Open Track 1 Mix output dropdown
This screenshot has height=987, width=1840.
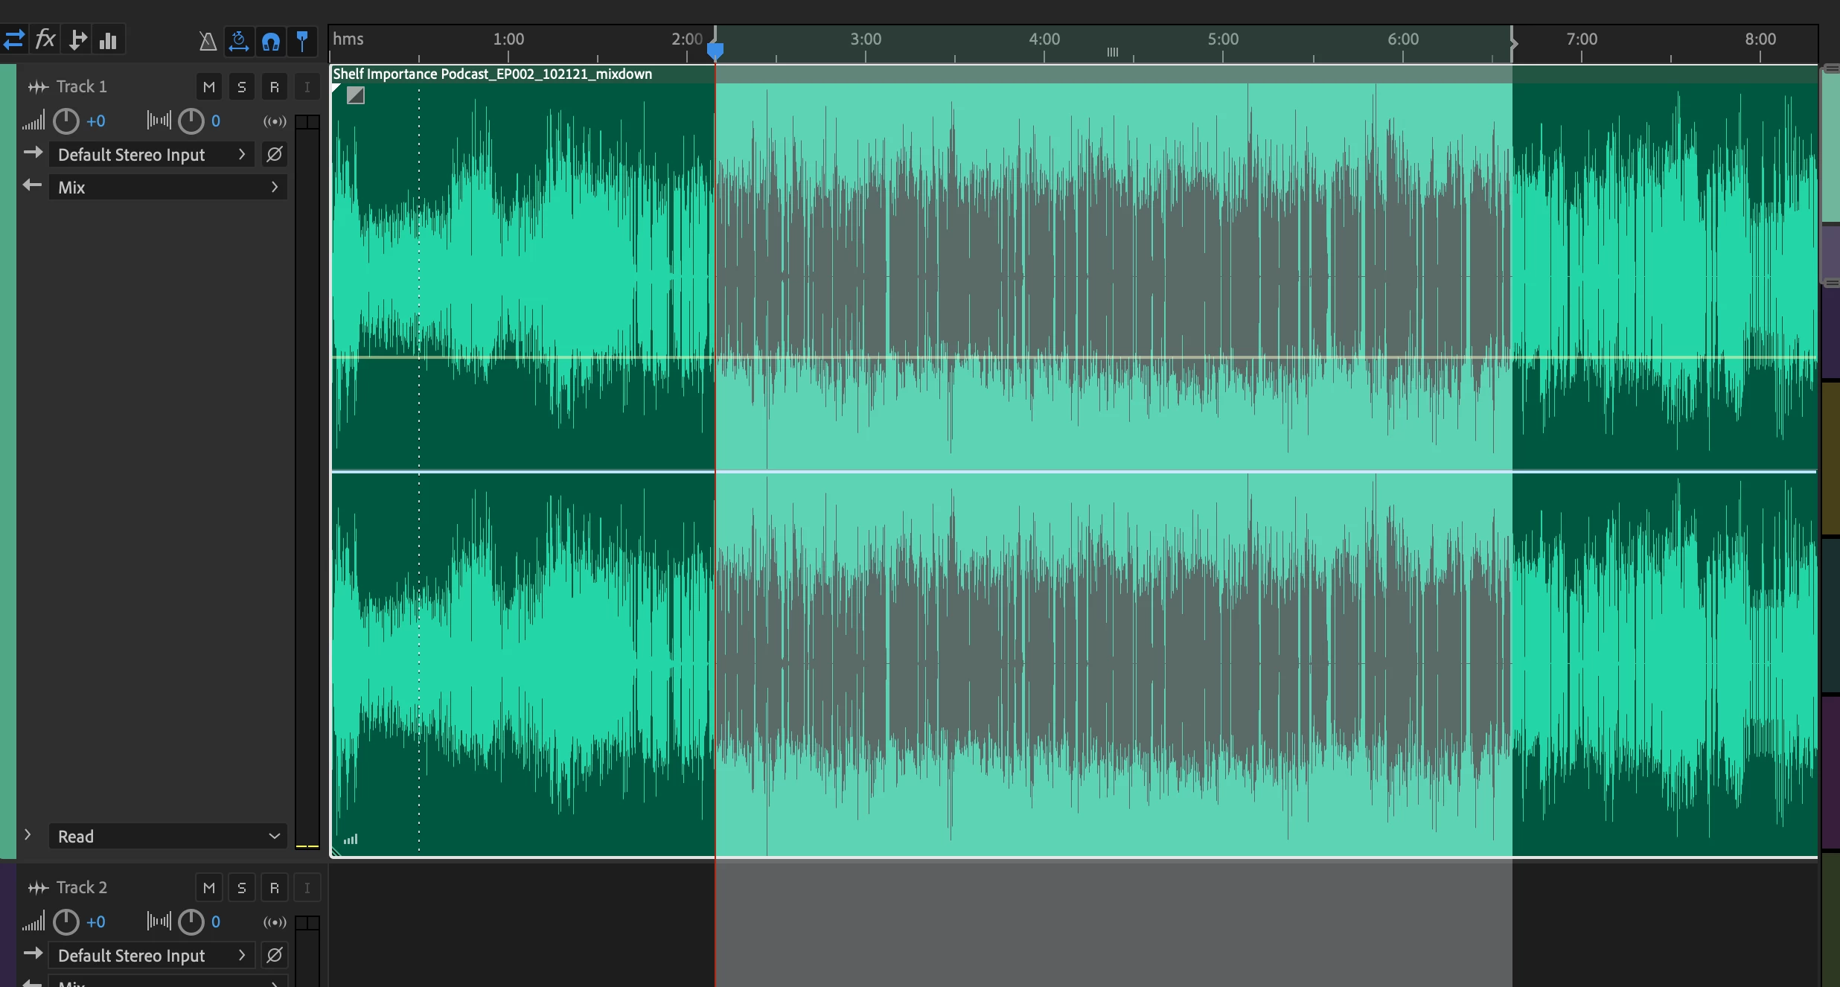click(x=168, y=187)
